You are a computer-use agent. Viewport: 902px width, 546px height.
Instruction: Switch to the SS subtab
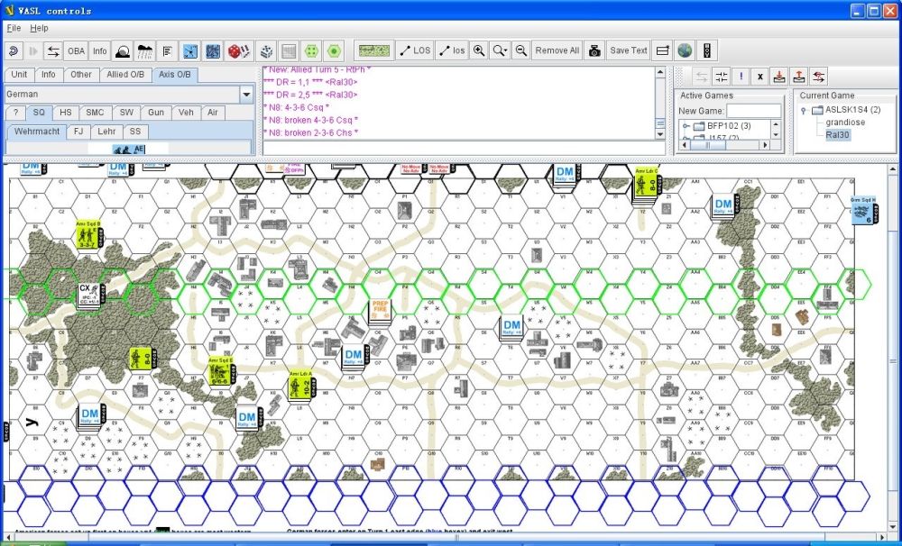click(x=135, y=132)
